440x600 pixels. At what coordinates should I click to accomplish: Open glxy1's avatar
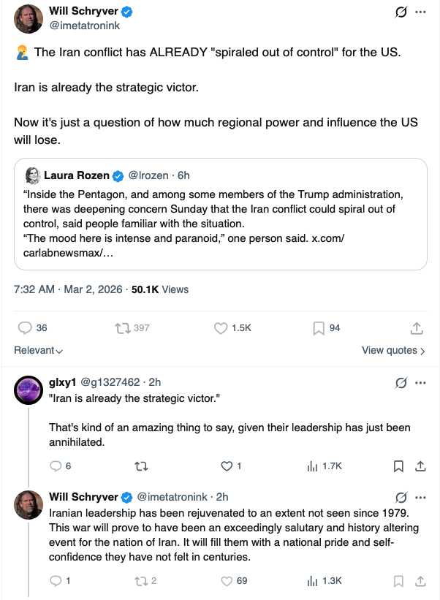28,391
